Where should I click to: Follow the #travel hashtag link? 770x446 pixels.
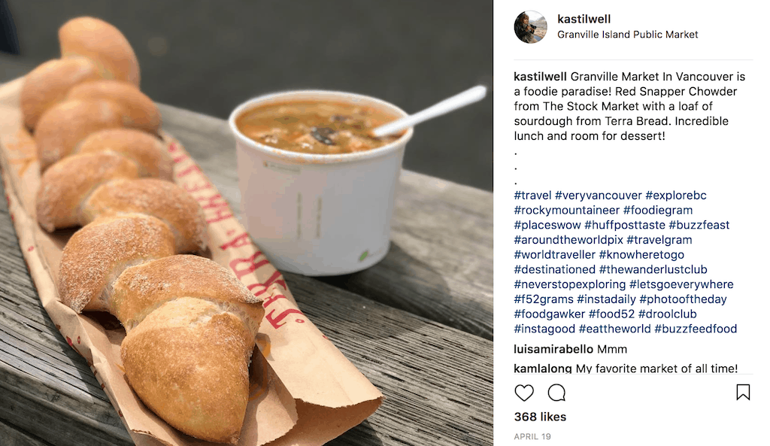click(533, 195)
